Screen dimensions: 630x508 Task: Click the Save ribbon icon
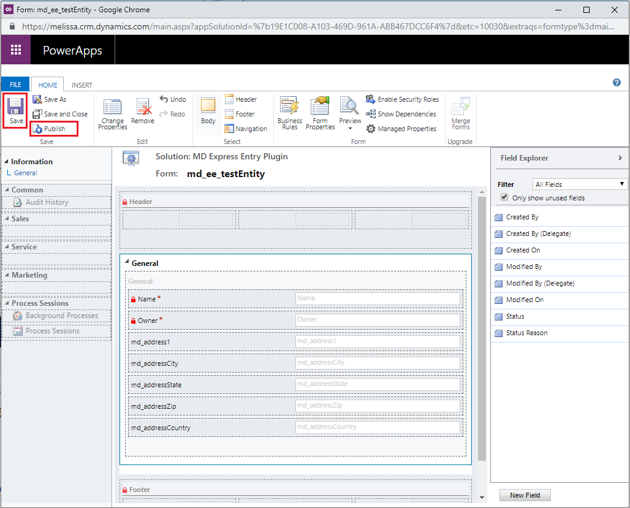(15, 110)
